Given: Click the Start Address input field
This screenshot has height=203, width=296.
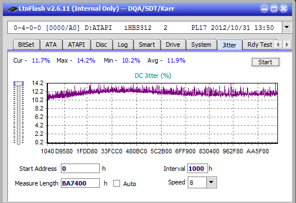Looking at the screenshot, I should point(80,169).
